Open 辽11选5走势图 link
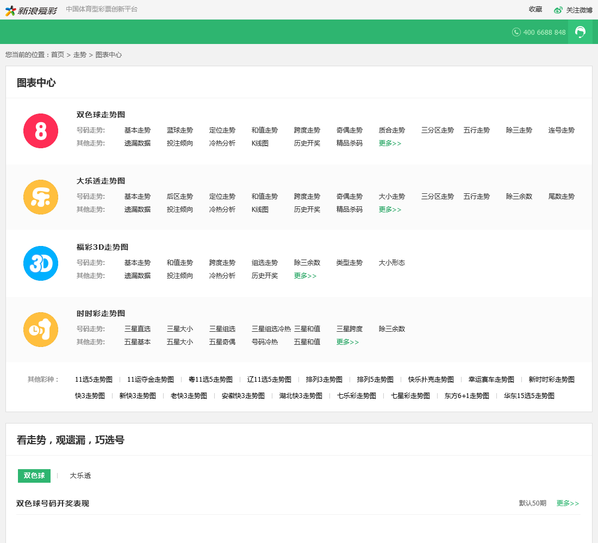 coord(269,380)
